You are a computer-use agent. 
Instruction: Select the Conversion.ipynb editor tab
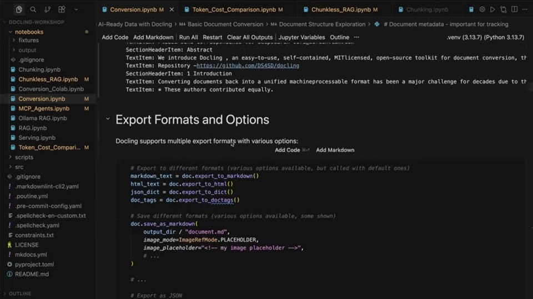(x=133, y=9)
